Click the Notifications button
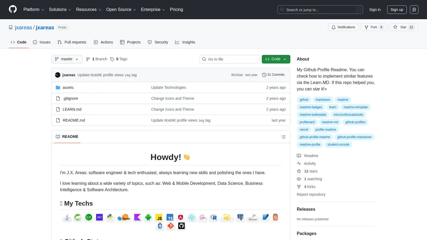This screenshot has width=427, height=240. click(x=343, y=27)
